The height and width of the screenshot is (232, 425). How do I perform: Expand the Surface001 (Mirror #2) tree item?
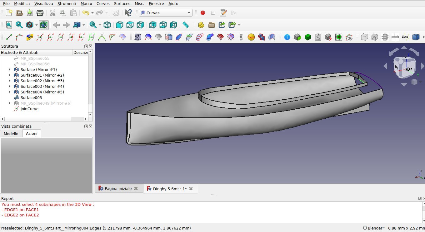(9, 75)
